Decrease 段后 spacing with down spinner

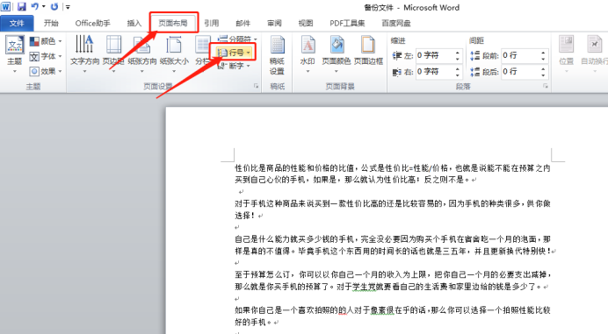coord(543,75)
